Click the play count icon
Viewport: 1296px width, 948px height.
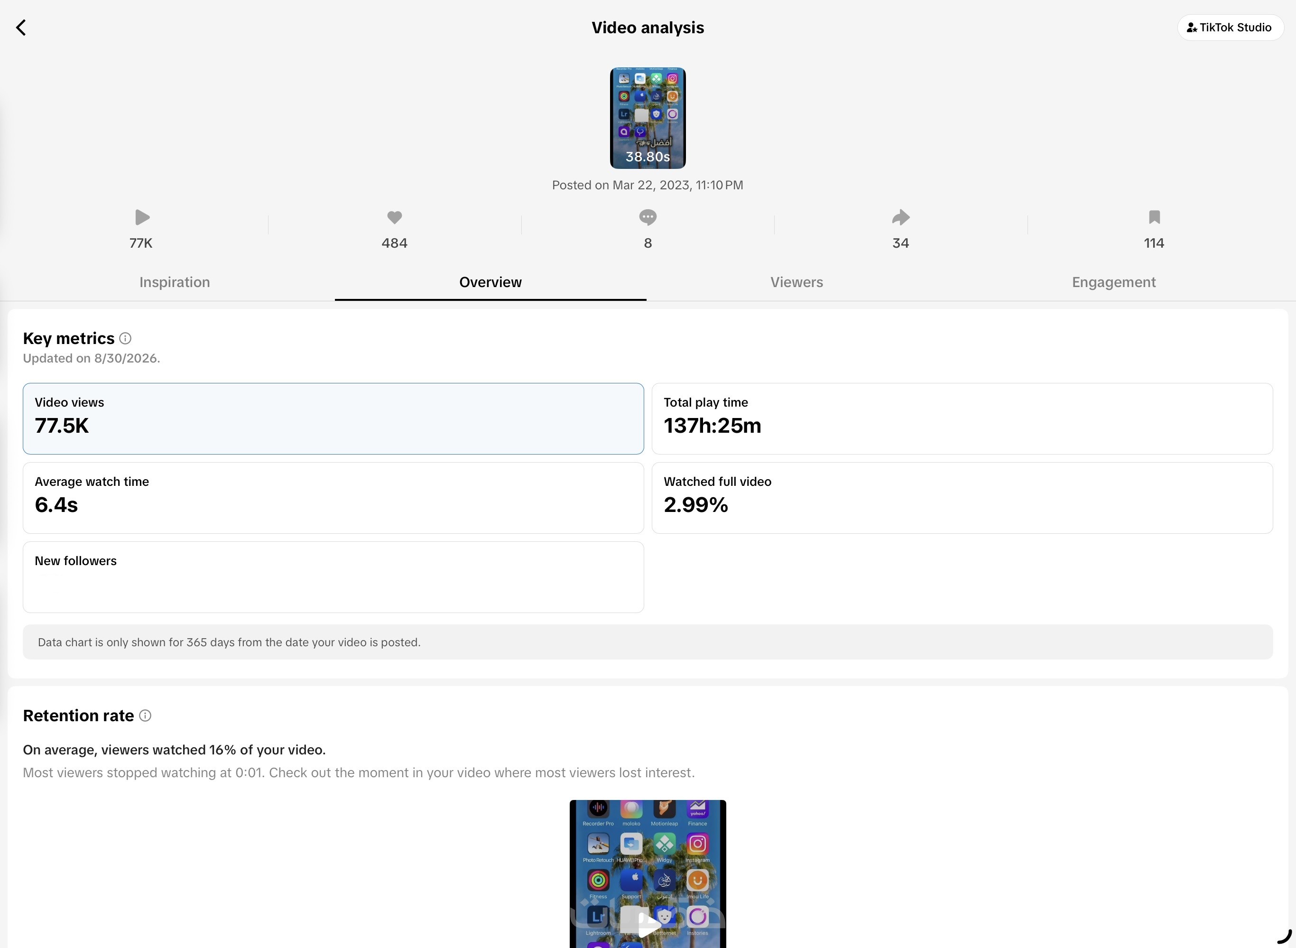tap(142, 217)
